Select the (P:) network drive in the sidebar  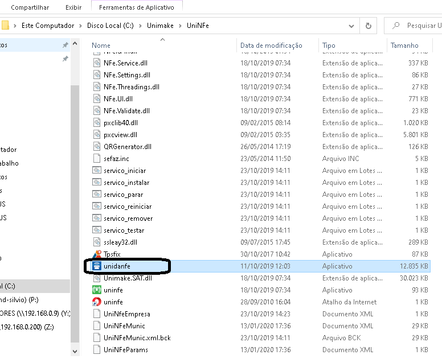[19, 300]
